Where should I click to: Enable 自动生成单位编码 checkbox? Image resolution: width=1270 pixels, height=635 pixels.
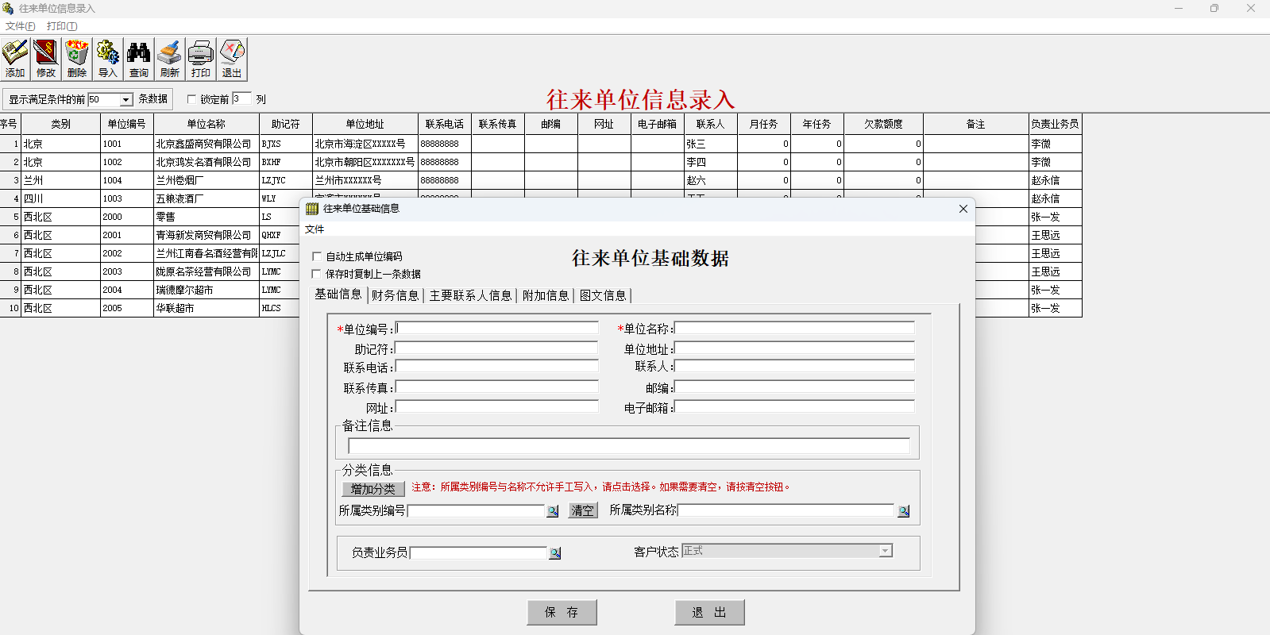point(317,256)
